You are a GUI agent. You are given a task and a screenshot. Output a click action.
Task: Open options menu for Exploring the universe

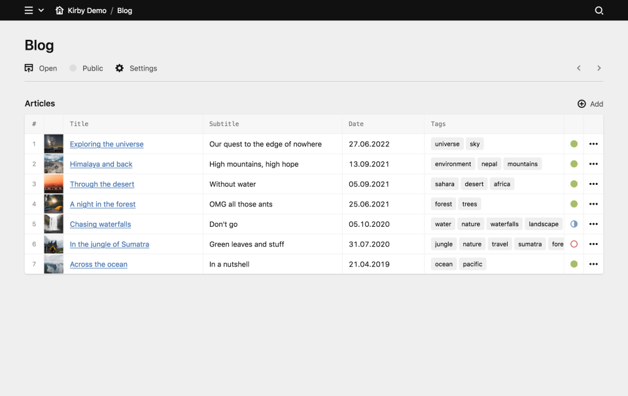(593, 144)
